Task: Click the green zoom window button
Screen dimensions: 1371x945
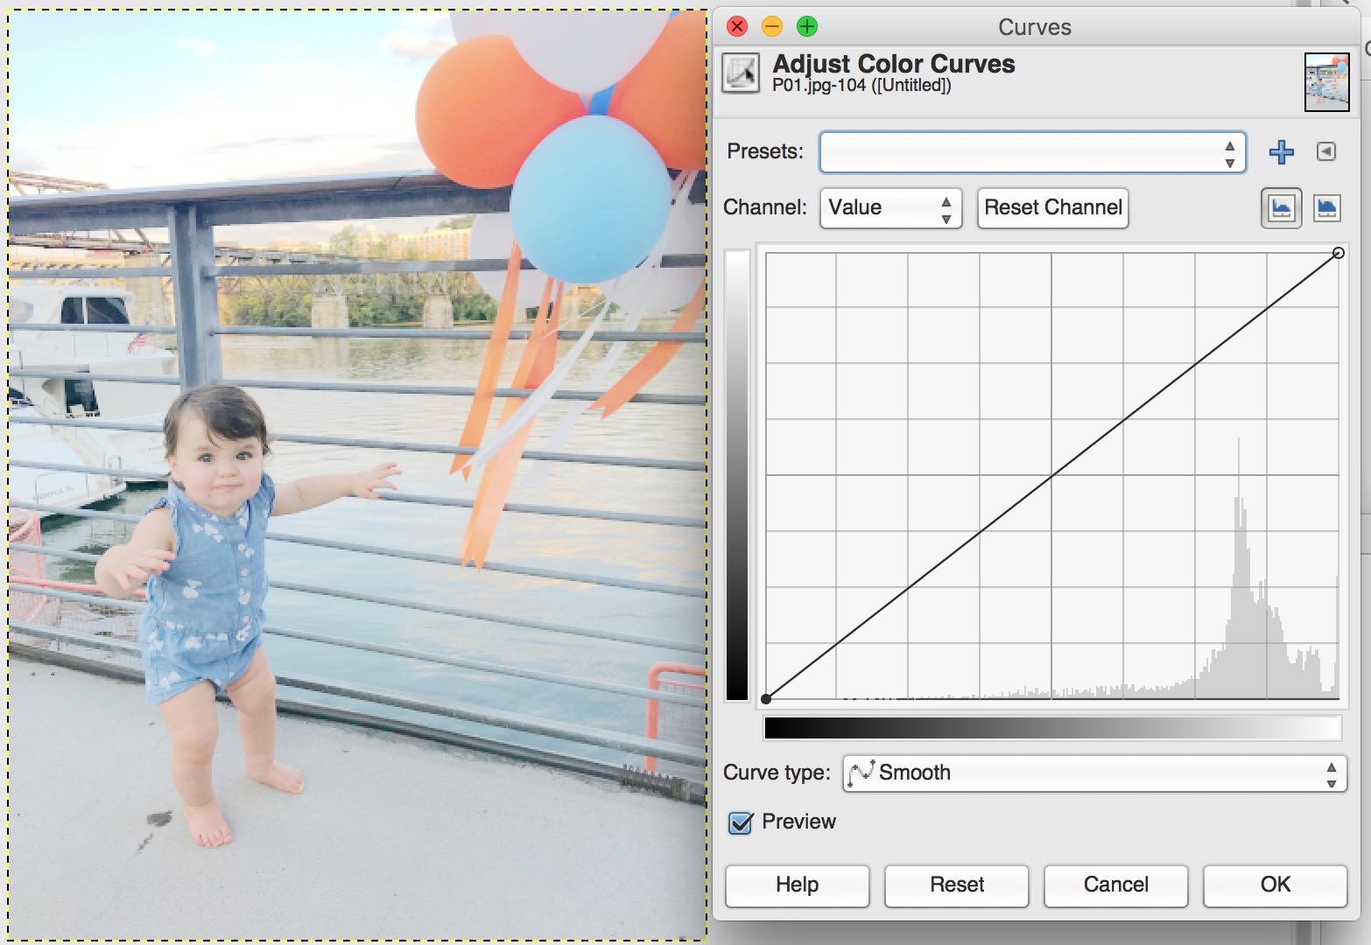Action: click(x=807, y=26)
